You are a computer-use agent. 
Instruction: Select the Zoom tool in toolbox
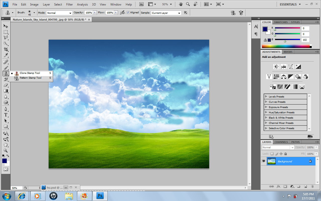[x=6, y=150]
